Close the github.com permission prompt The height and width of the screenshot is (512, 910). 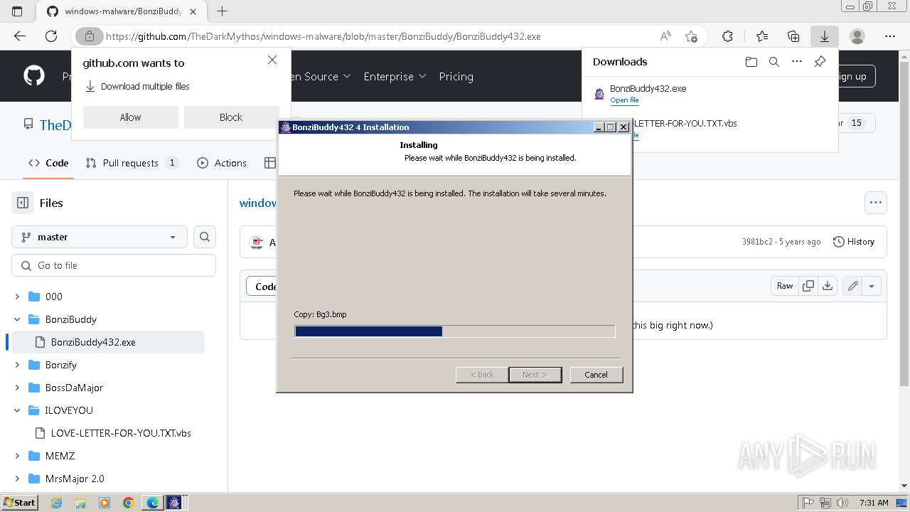(272, 60)
